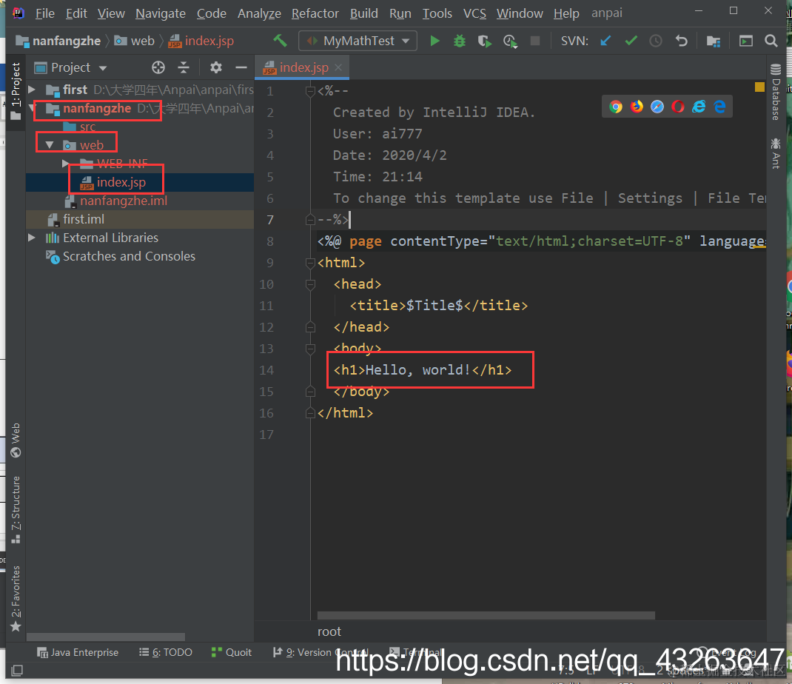Toggle the Web tool window
This screenshot has width=792, height=684.
(x=16, y=440)
